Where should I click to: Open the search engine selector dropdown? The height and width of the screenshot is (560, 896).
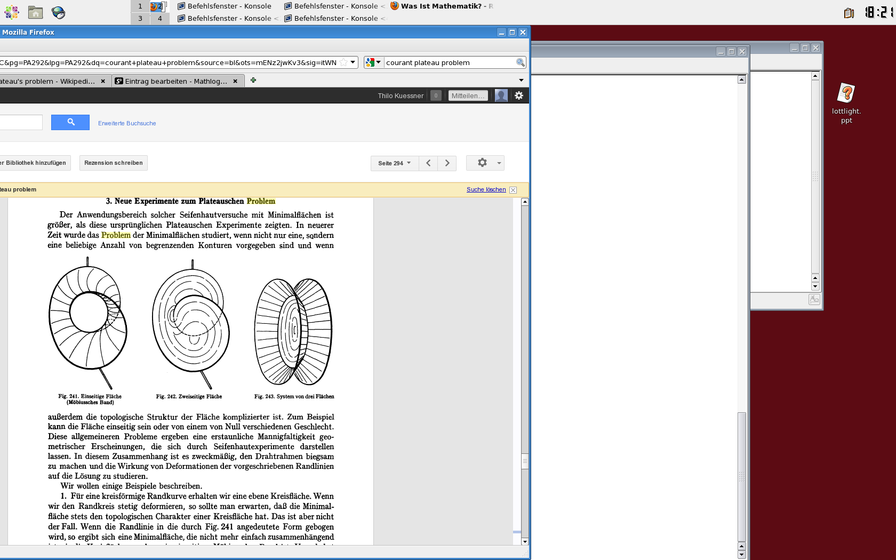[x=373, y=62]
